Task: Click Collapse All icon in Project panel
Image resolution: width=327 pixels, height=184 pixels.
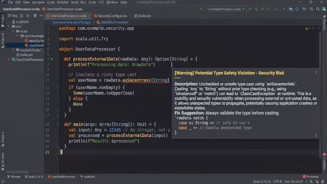Action: click(28, 16)
